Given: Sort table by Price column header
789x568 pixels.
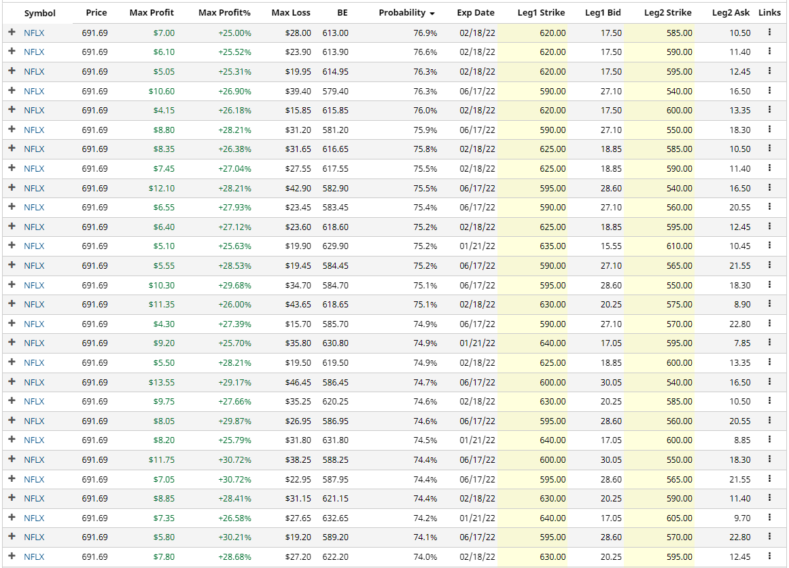Looking at the screenshot, I should [96, 13].
